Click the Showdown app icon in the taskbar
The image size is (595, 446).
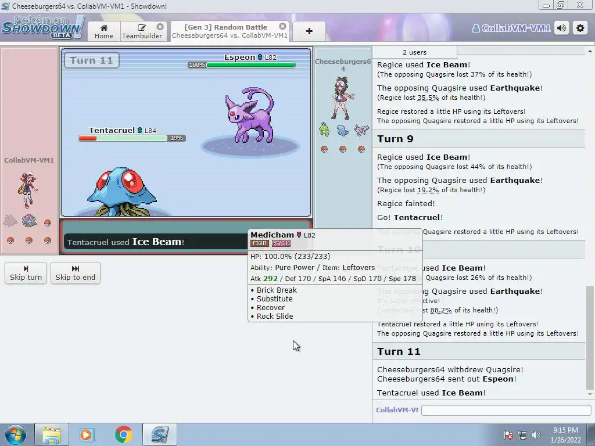coord(160,434)
